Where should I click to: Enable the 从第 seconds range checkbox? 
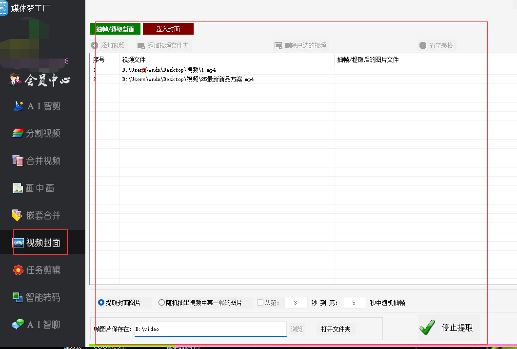point(260,303)
